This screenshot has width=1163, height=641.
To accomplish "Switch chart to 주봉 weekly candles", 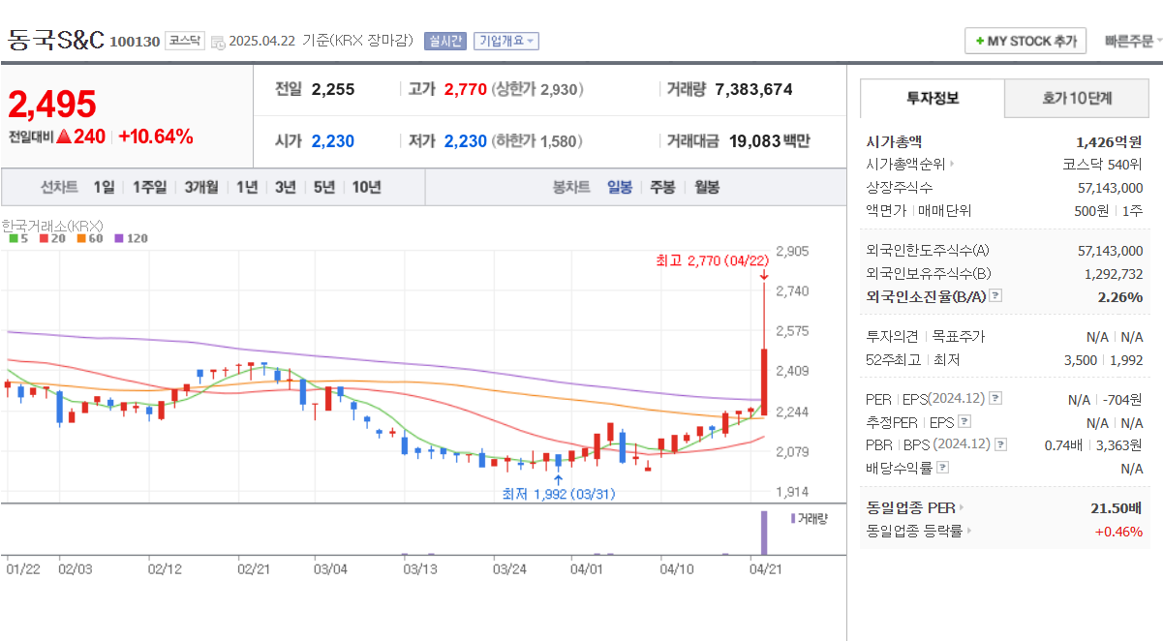I will (x=662, y=187).
